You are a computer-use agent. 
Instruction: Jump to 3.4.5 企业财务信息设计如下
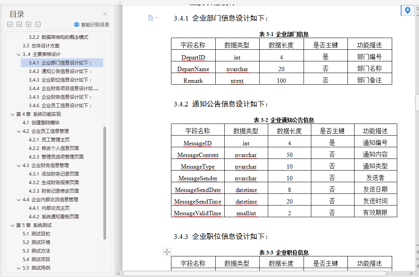[x=60, y=97]
